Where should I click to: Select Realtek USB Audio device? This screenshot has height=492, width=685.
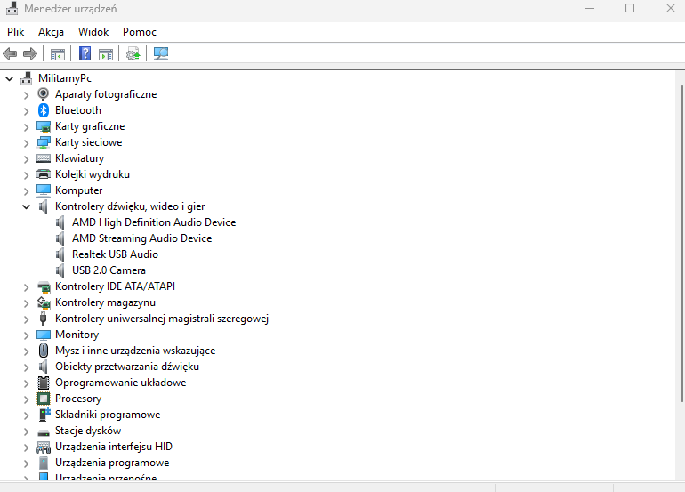(x=115, y=254)
